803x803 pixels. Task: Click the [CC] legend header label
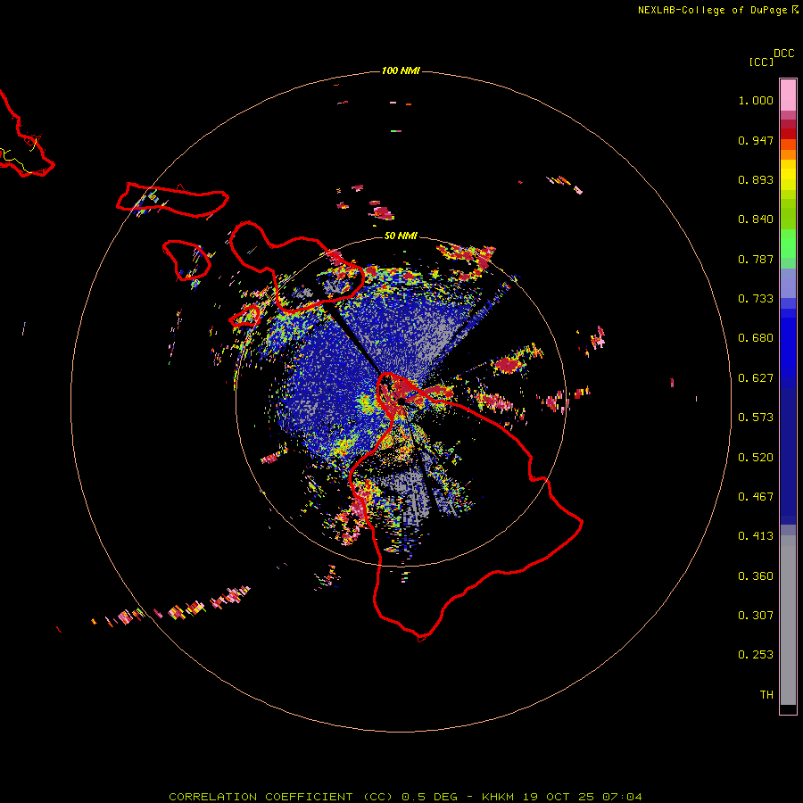pyautogui.click(x=761, y=62)
